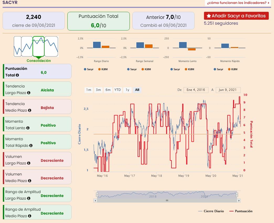This screenshot has height=223, width=274.
Task: Select the 3m range button
Action: click(98, 90)
